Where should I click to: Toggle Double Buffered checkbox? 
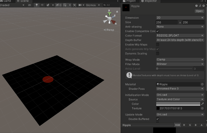[x=158, y=119]
